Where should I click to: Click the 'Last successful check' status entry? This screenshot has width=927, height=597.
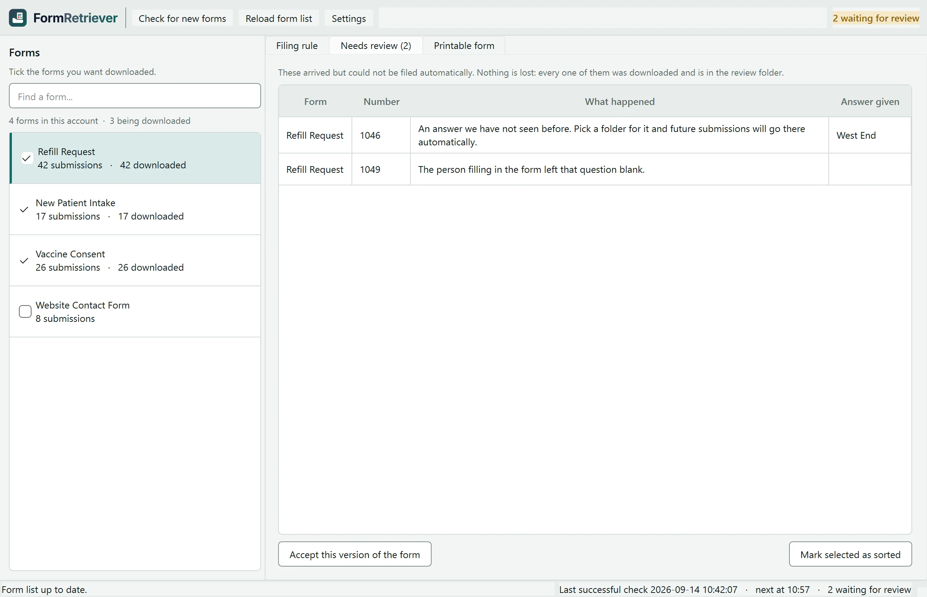tap(648, 590)
